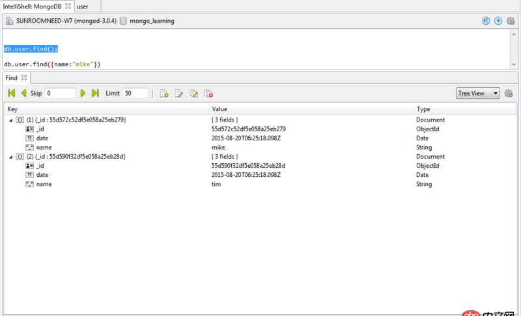Click string type icon beside tim's name row
Image resolution: width=521 pixels, height=316 pixels.
pos(29,185)
